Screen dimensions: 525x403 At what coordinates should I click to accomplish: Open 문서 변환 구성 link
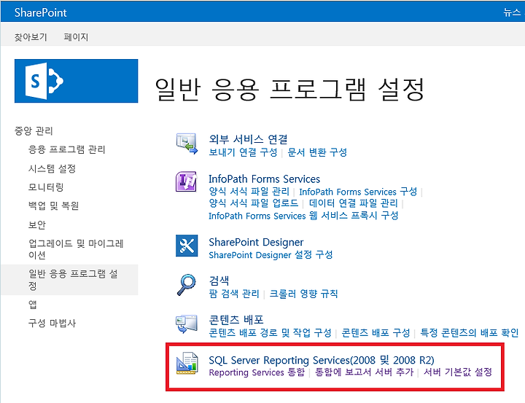point(317,152)
